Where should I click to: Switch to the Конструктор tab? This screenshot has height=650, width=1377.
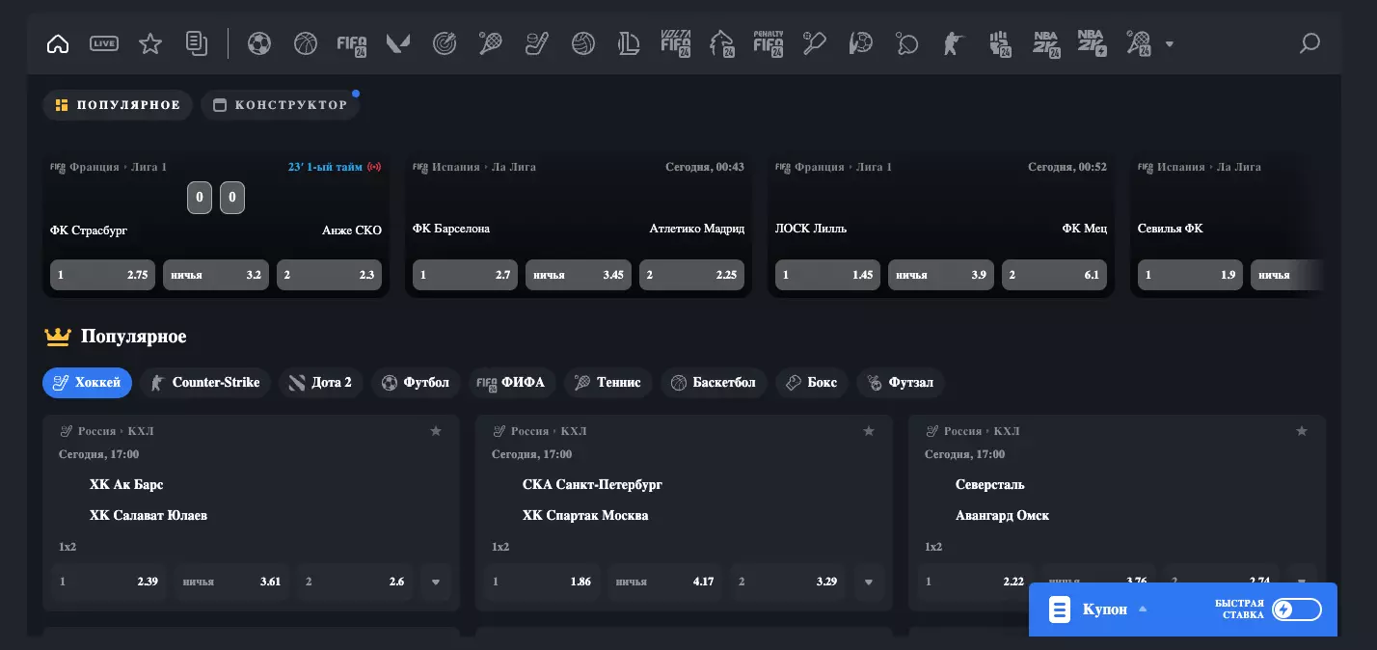[281, 105]
